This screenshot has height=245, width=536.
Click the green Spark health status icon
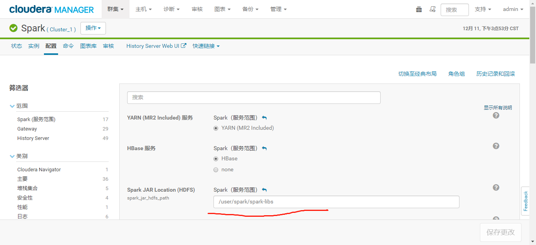click(13, 28)
